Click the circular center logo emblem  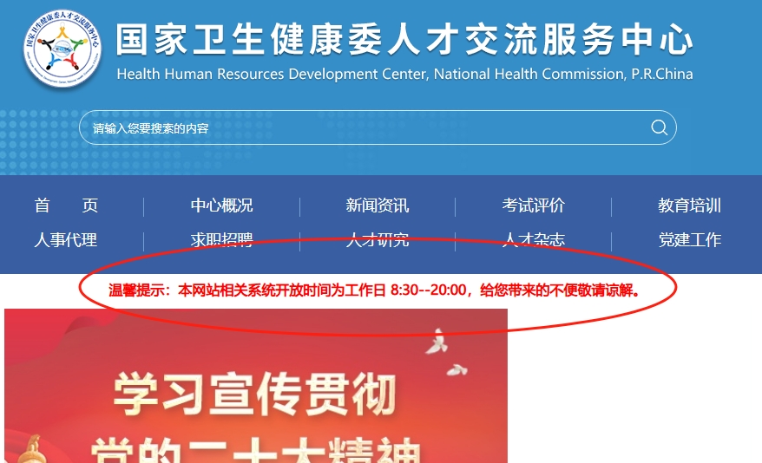62,48
